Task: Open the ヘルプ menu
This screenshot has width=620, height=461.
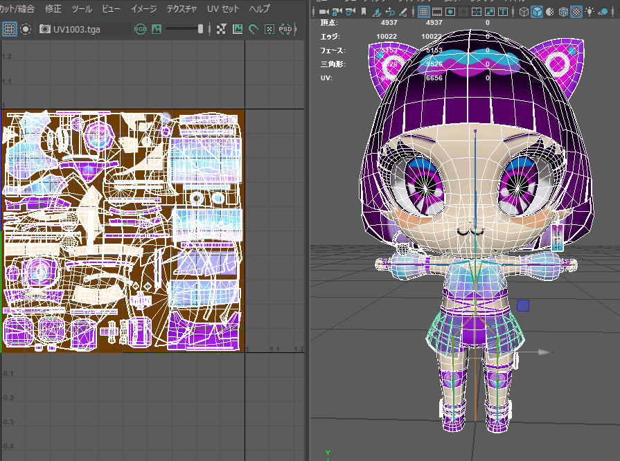Action: [x=259, y=9]
